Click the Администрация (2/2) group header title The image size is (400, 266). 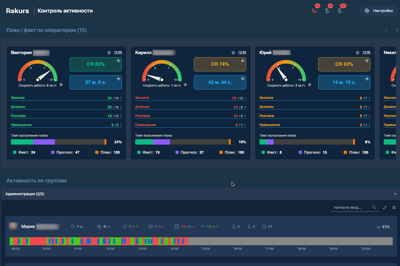click(x=25, y=194)
